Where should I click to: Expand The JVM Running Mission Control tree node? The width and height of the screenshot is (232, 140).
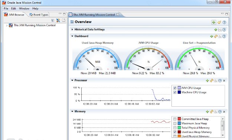7,25
